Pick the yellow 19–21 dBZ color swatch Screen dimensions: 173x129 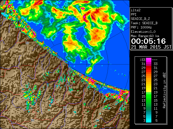coord(149,88)
